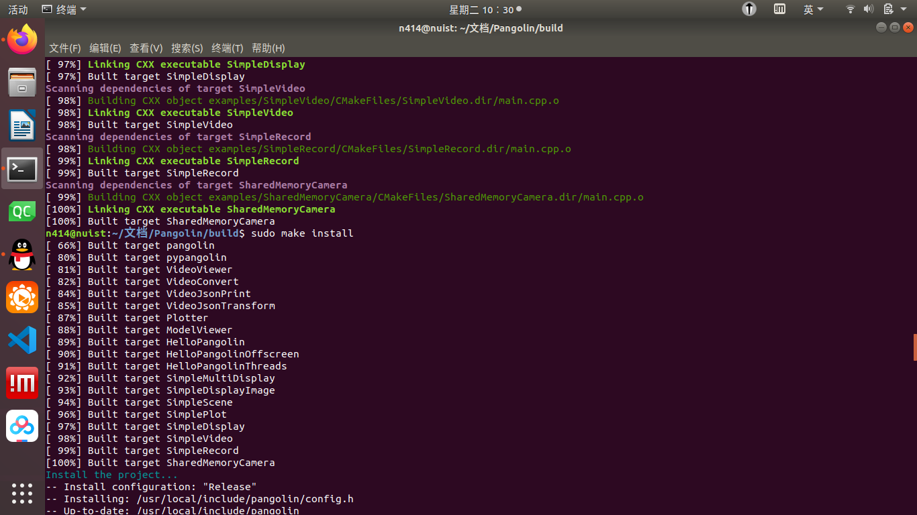917x515 pixels.
Task: Click 'Scanning dependencies of target SimpleRecord' line
Action: 179,137
